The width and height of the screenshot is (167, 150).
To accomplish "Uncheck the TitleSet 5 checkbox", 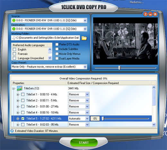I will coord(23,119).
